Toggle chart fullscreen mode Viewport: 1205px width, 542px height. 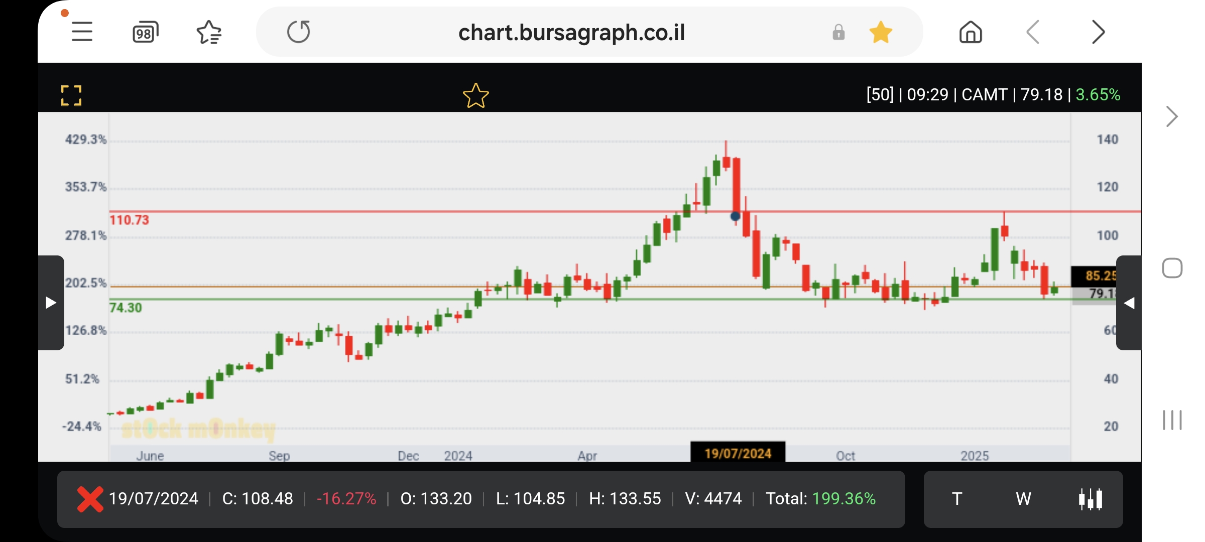pos(71,95)
